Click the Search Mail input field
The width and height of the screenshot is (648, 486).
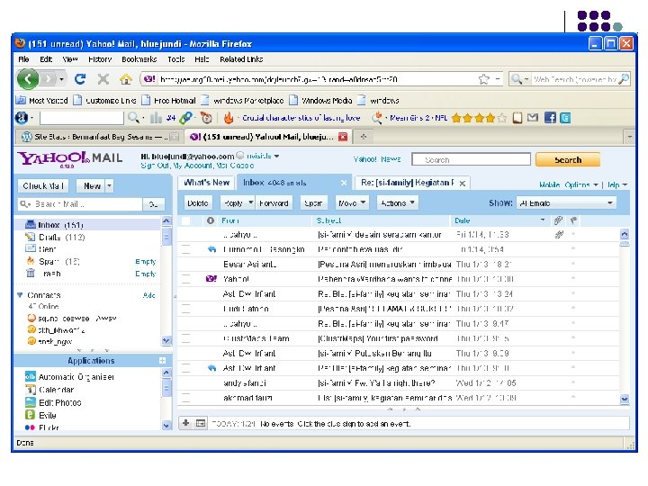click(81, 204)
